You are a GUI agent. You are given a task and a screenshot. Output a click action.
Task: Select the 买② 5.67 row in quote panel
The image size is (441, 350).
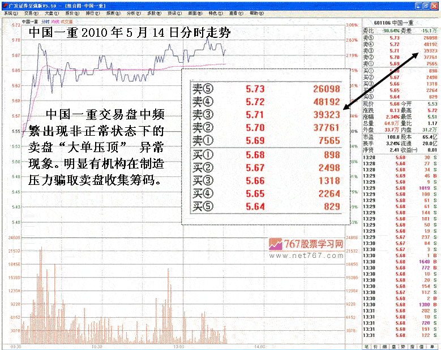(400, 77)
